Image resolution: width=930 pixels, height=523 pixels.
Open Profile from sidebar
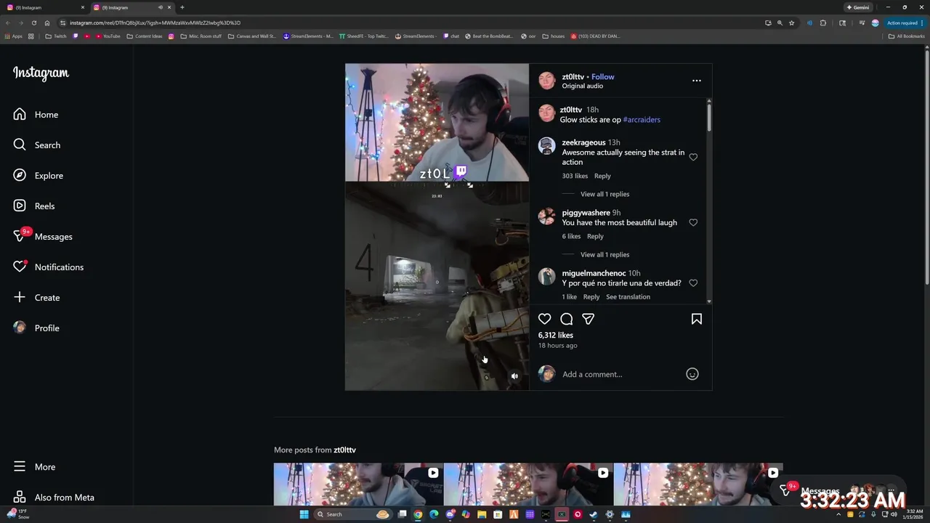coord(36,328)
